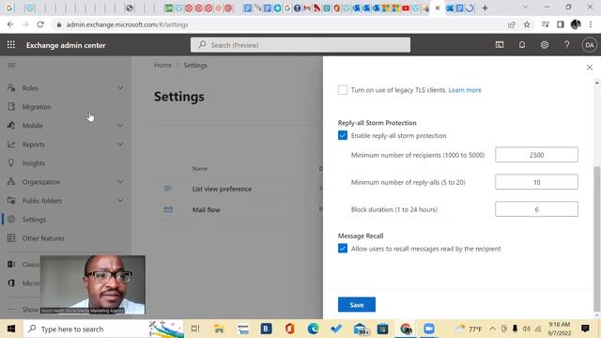Edit minimum number of recipients field
The width and height of the screenshot is (601, 338).
pyautogui.click(x=536, y=155)
